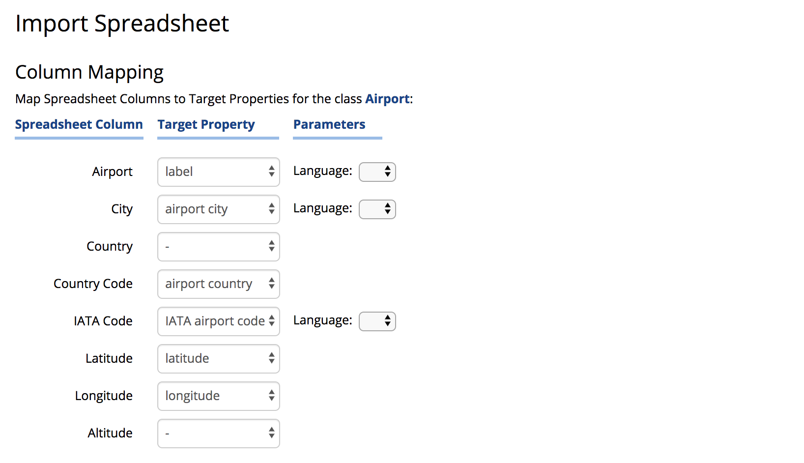Expand the Country row target property dropdown
This screenshot has height=463, width=804.
[218, 247]
